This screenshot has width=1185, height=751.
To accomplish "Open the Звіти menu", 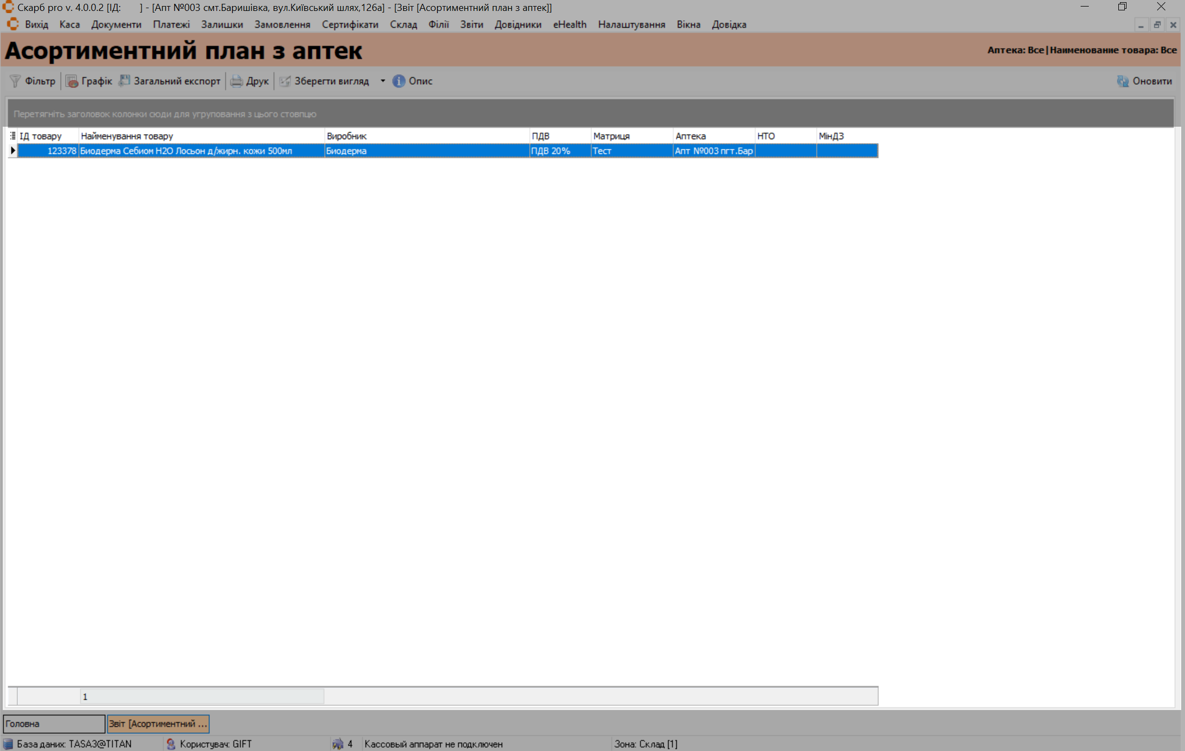I will pos(471,25).
